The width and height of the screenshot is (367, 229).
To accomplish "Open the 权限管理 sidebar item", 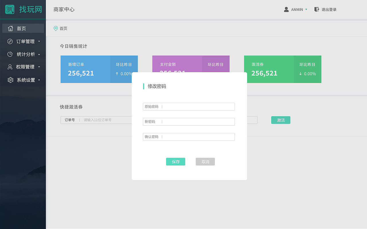I will (x=23, y=67).
